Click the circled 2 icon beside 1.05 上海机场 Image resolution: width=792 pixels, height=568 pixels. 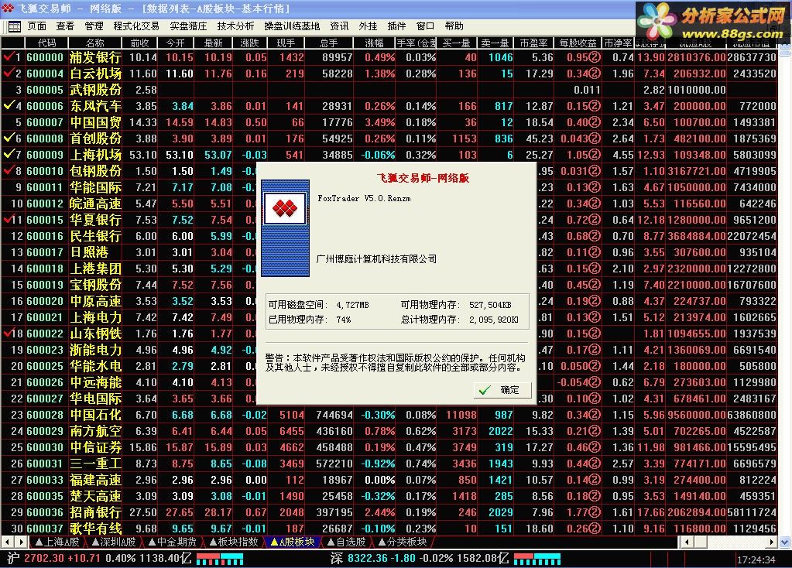pos(595,155)
